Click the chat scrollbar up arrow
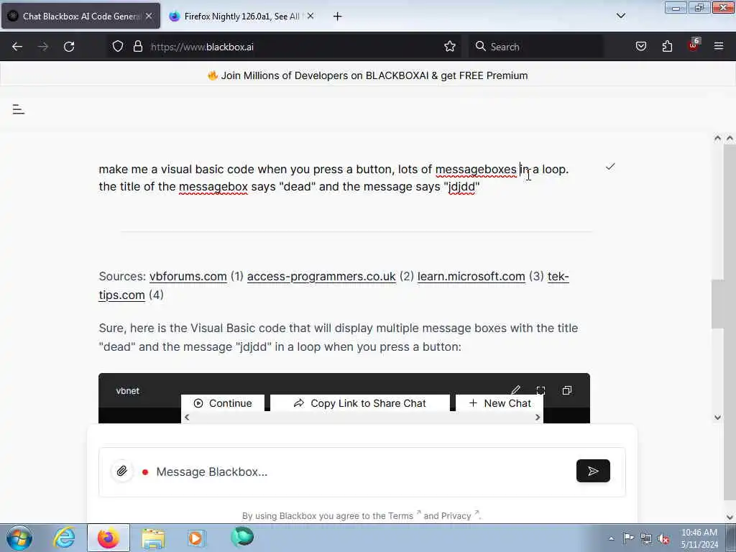The height and width of the screenshot is (552, 736). pyautogui.click(x=717, y=138)
